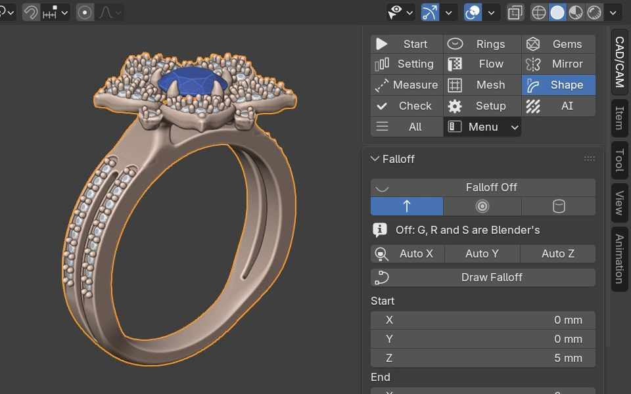The width and height of the screenshot is (631, 394).
Task: Click the active Shape category button
Action: [559, 85]
